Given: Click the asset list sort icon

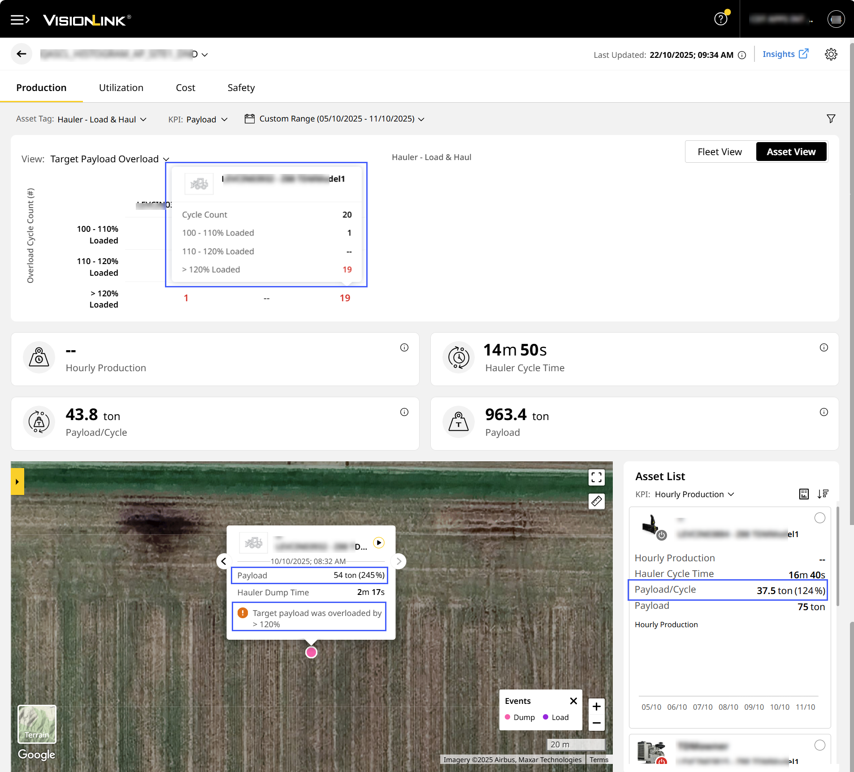Looking at the screenshot, I should point(823,494).
